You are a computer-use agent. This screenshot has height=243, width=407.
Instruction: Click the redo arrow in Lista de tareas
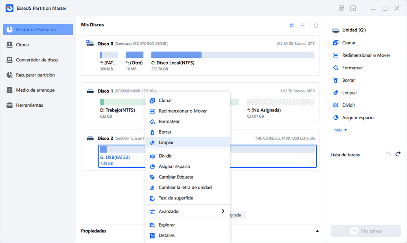(x=398, y=154)
